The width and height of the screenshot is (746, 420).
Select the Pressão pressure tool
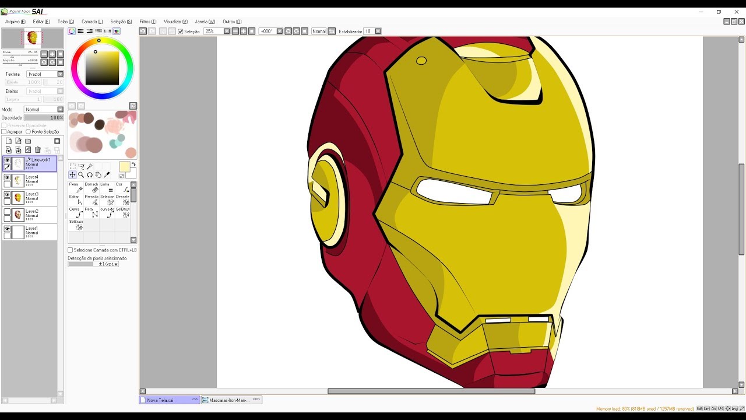point(92,200)
